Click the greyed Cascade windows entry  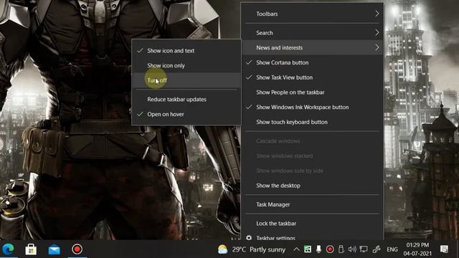pyautogui.click(x=312, y=141)
